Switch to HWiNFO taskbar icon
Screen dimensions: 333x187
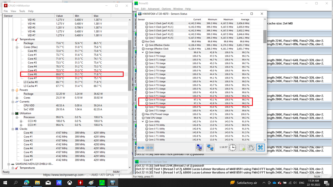113,183
